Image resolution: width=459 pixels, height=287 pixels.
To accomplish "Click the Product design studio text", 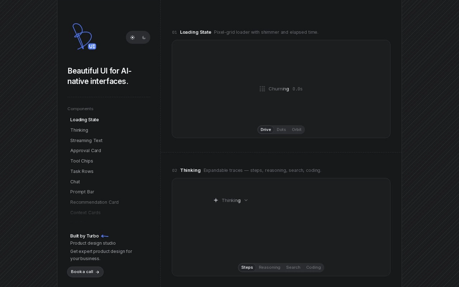I will (93, 243).
